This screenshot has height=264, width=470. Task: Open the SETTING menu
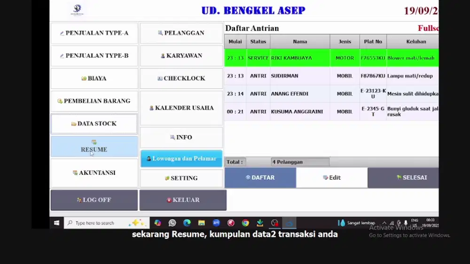pyautogui.click(x=181, y=179)
